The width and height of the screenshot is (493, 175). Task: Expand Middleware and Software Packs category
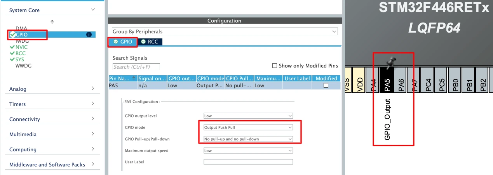92,164
